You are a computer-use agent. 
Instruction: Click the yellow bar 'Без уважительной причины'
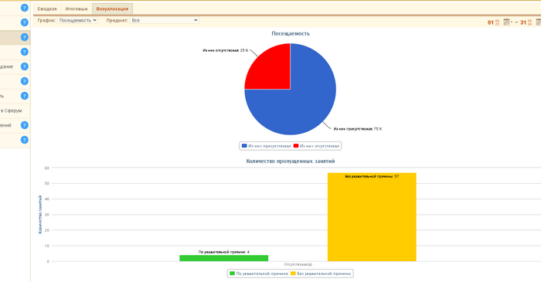372,217
